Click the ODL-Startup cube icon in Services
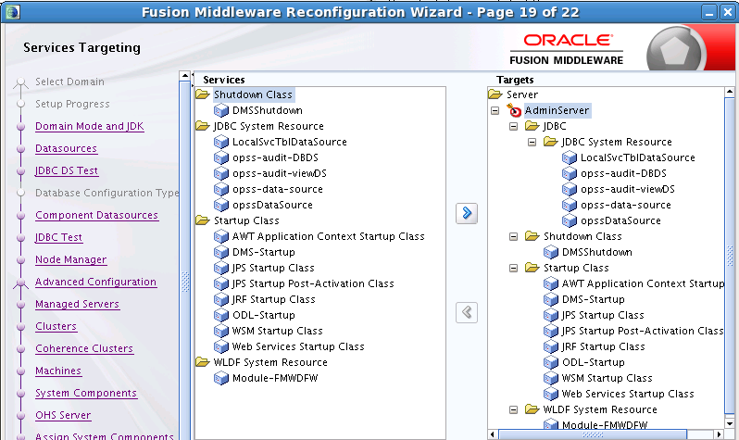Image resolution: width=739 pixels, height=440 pixels. 221,315
